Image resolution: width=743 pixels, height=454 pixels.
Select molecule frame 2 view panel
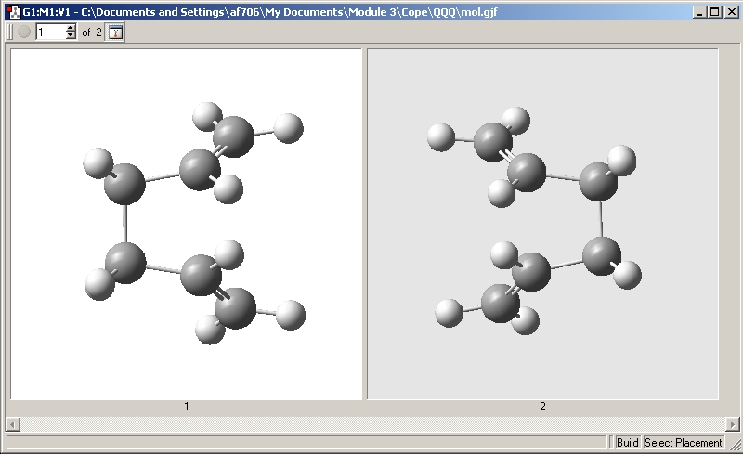coord(542,224)
